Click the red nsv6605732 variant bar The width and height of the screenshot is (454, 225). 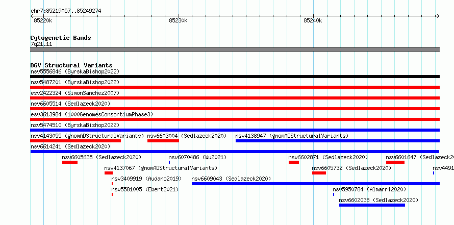point(319,173)
